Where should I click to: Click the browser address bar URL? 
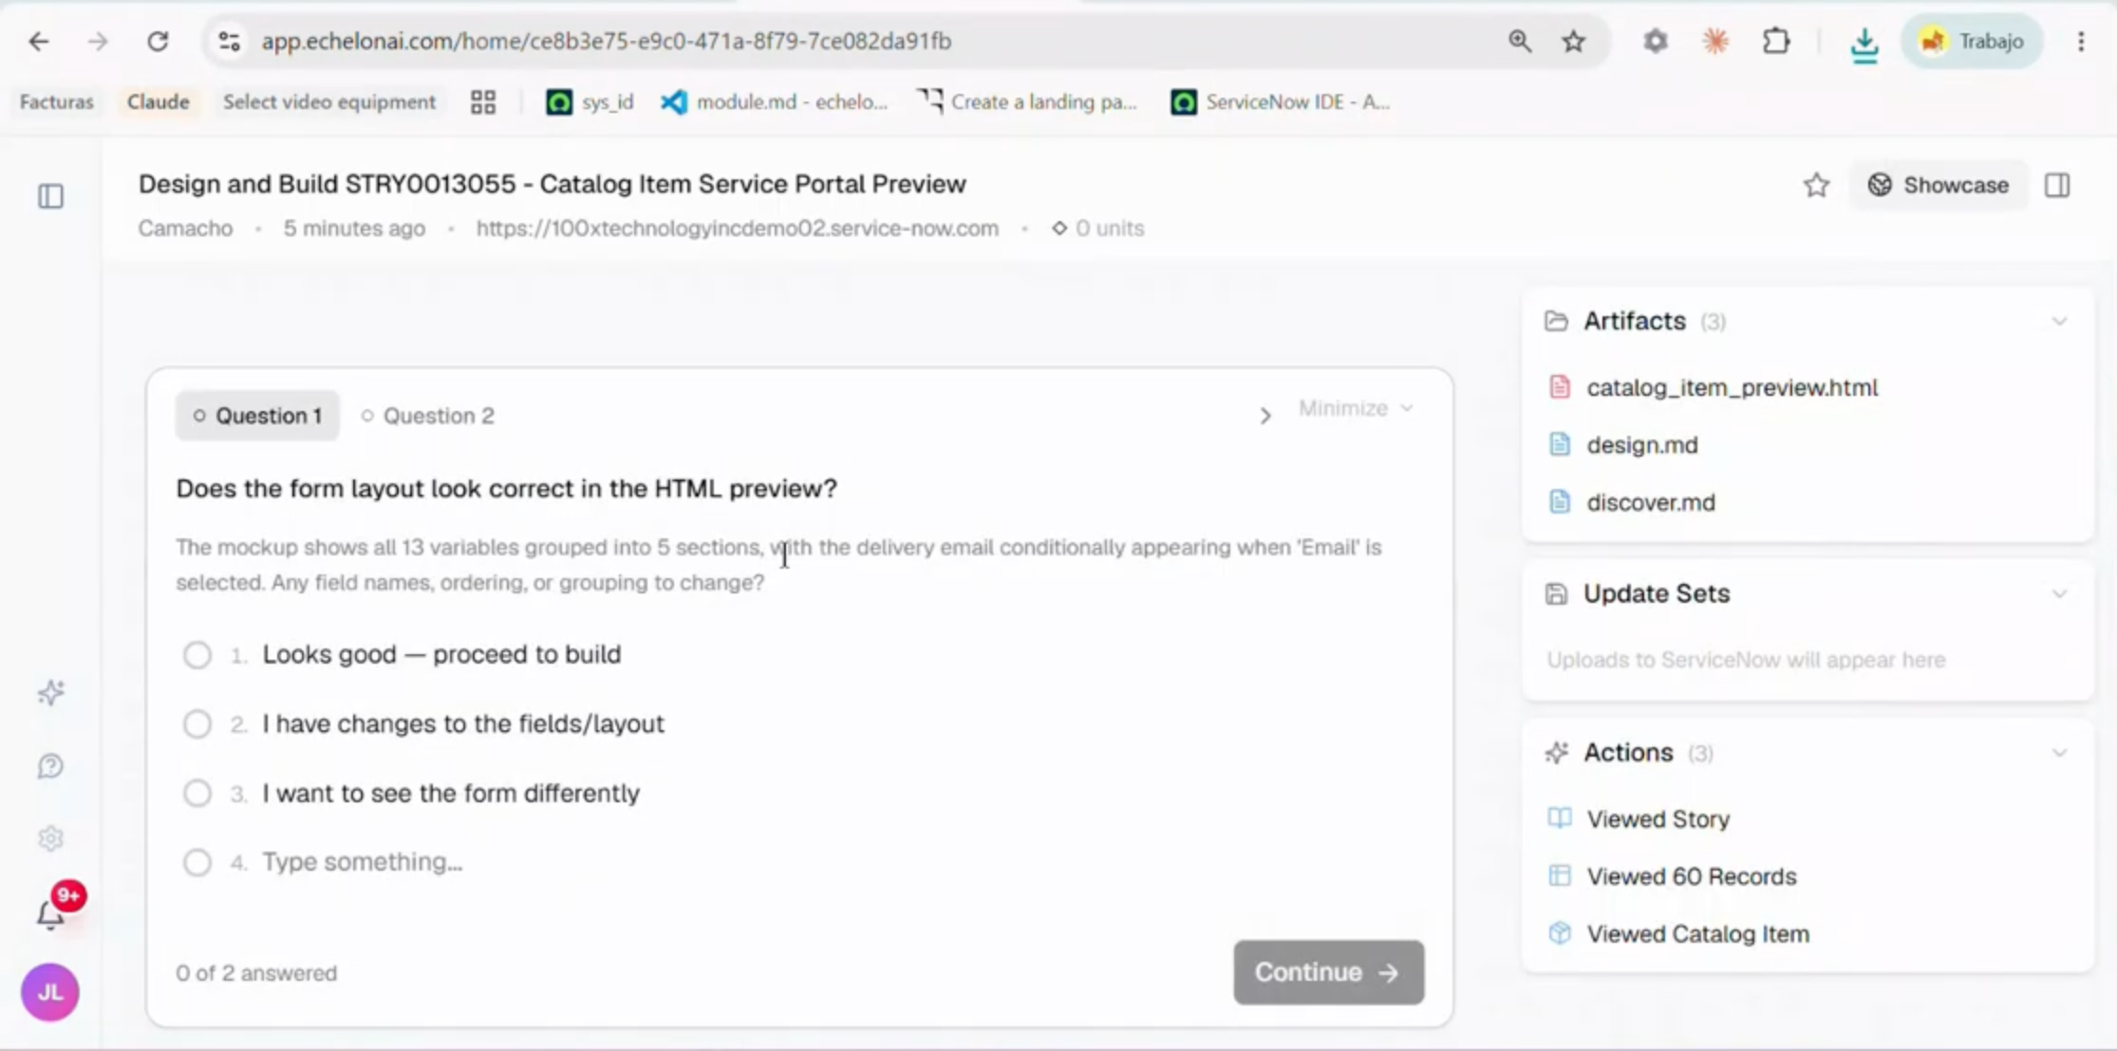click(606, 41)
